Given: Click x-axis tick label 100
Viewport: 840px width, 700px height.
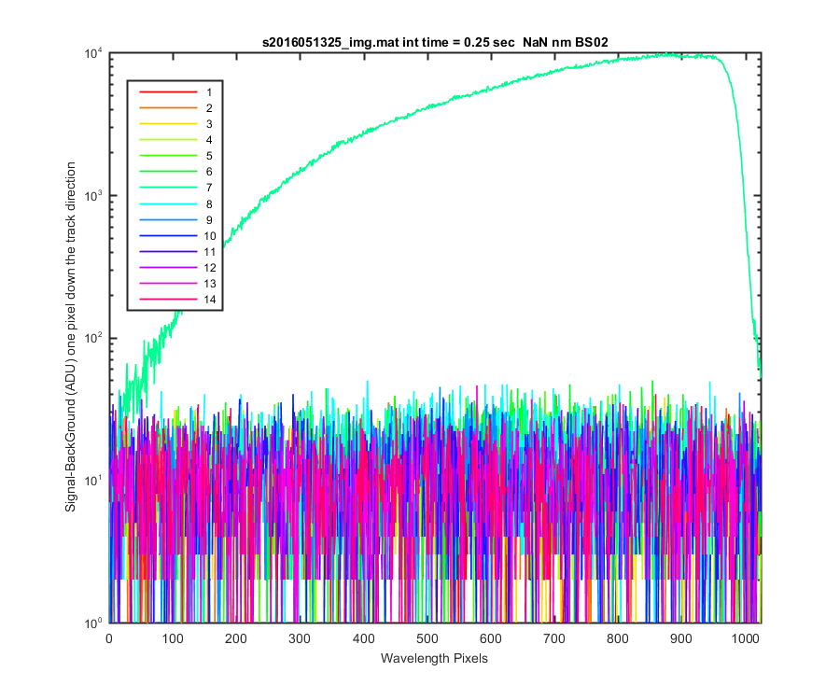Looking at the screenshot, I should click(173, 638).
